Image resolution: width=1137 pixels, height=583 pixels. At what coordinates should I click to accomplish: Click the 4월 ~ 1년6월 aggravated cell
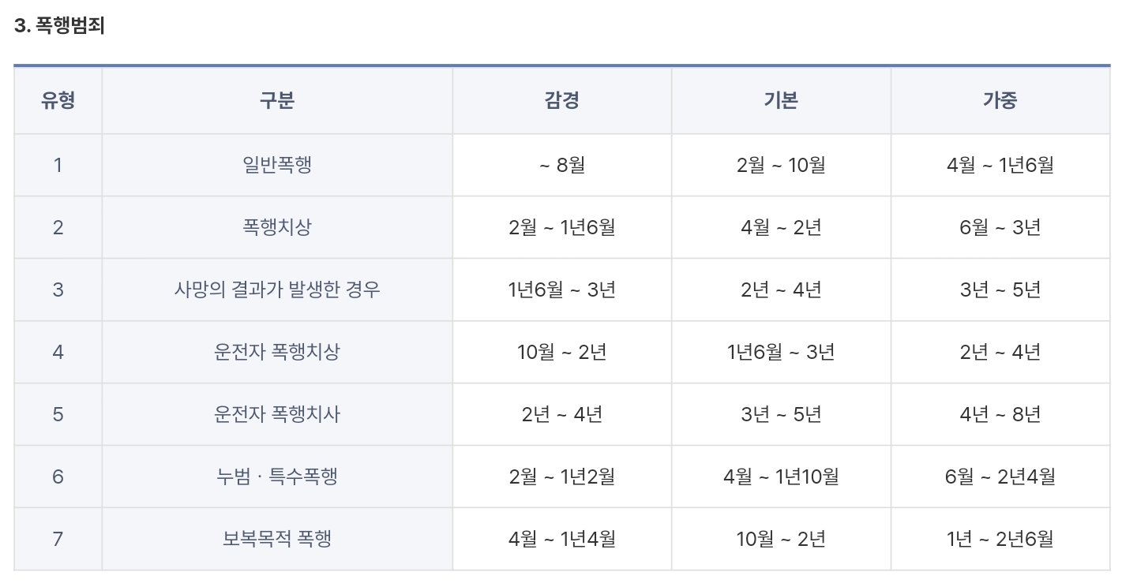pyautogui.click(x=1000, y=165)
